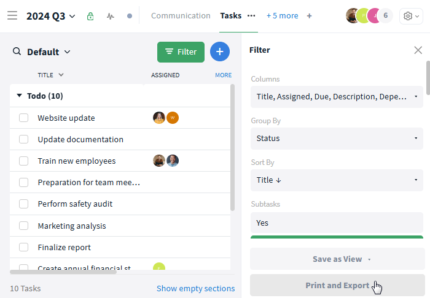Screen dimensions: 430x298
Task: Show the +5 more tabs
Action: tap(282, 16)
